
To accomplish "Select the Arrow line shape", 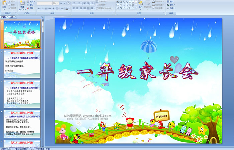I will 127,2.
